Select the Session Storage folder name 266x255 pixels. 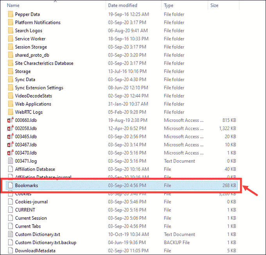31,47
